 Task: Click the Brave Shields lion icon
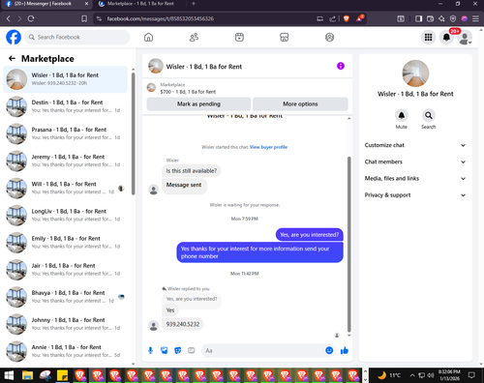(347, 18)
